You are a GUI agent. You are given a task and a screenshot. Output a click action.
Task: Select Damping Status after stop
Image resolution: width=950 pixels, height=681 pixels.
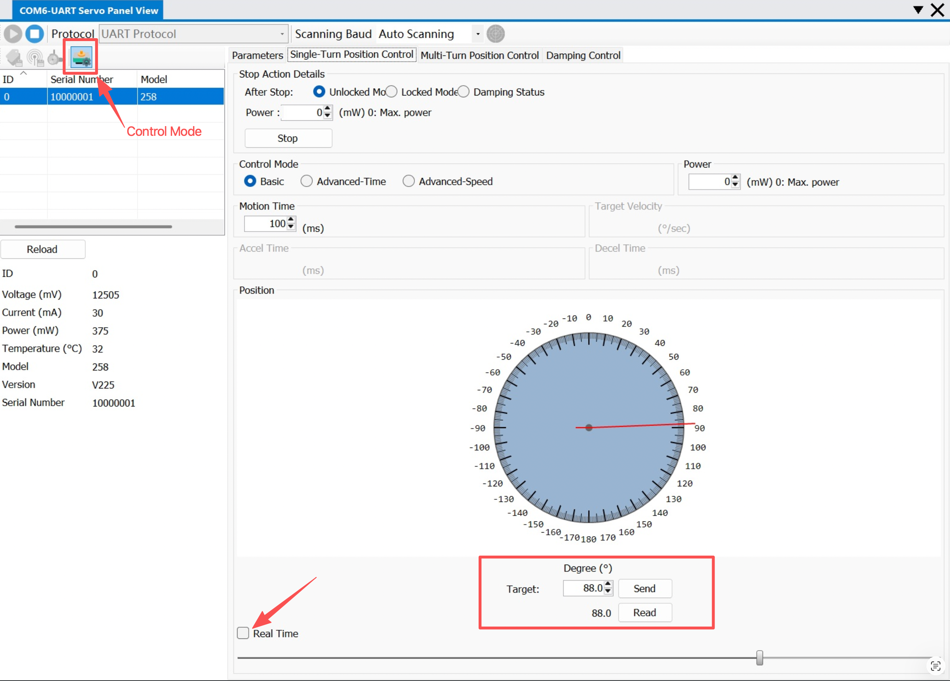tap(463, 92)
